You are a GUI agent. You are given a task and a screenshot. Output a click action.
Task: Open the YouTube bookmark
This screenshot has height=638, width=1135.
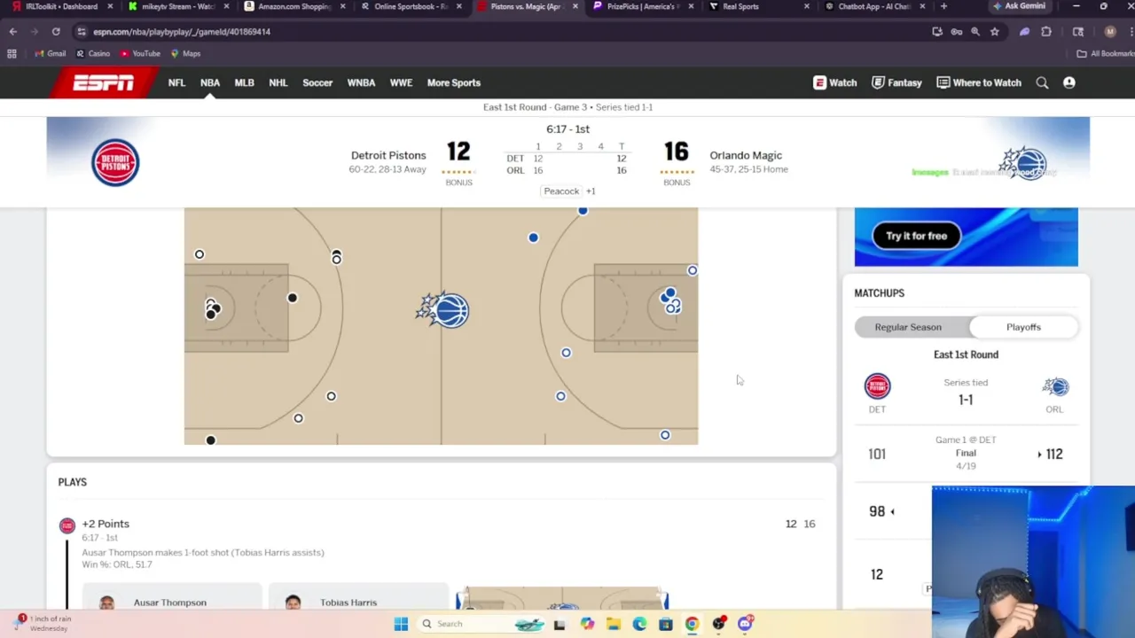pos(140,53)
